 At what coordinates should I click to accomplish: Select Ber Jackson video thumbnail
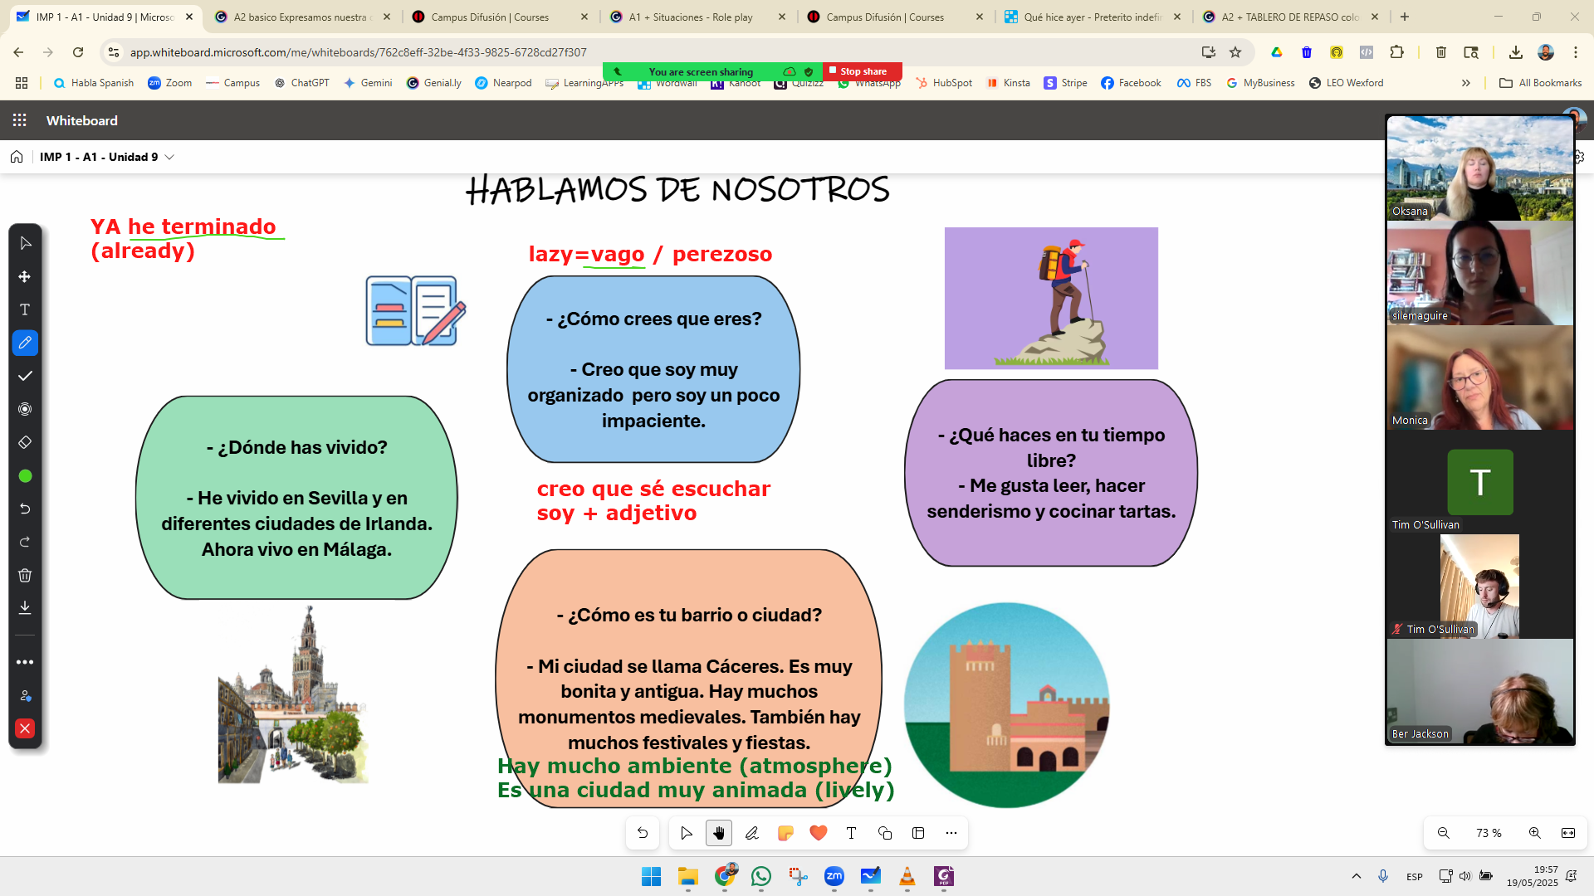click(1479, 691)
